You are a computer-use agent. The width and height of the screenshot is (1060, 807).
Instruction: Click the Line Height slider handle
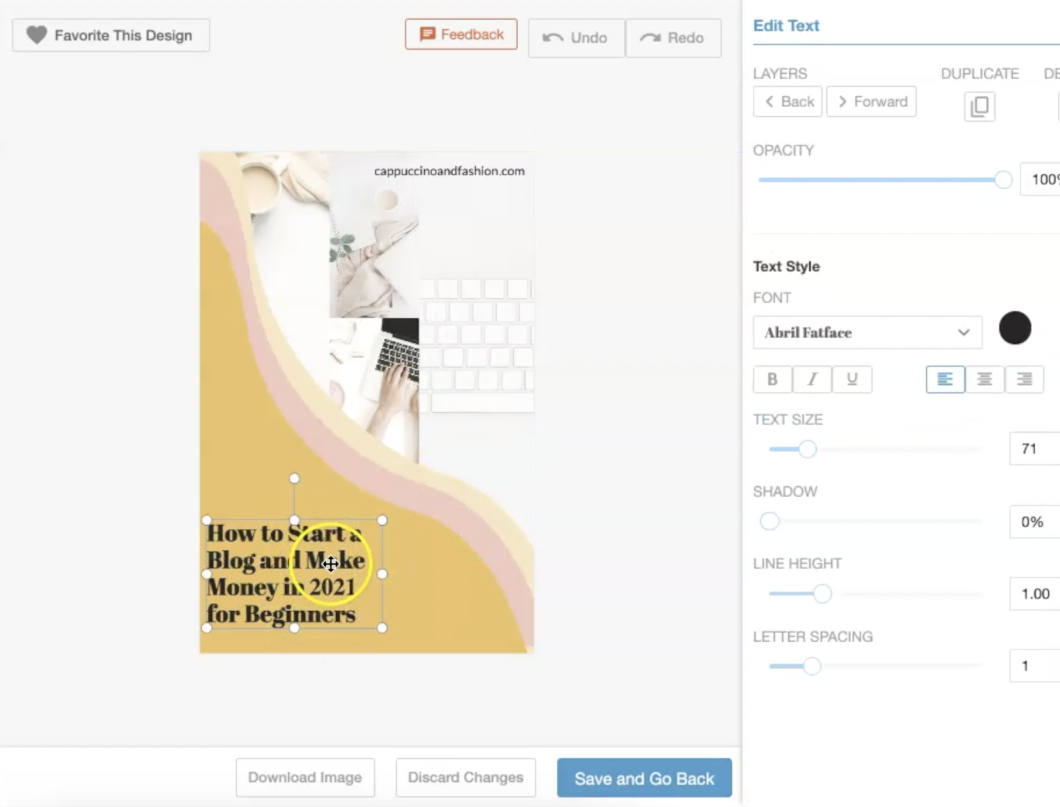(x=822, y=594)
